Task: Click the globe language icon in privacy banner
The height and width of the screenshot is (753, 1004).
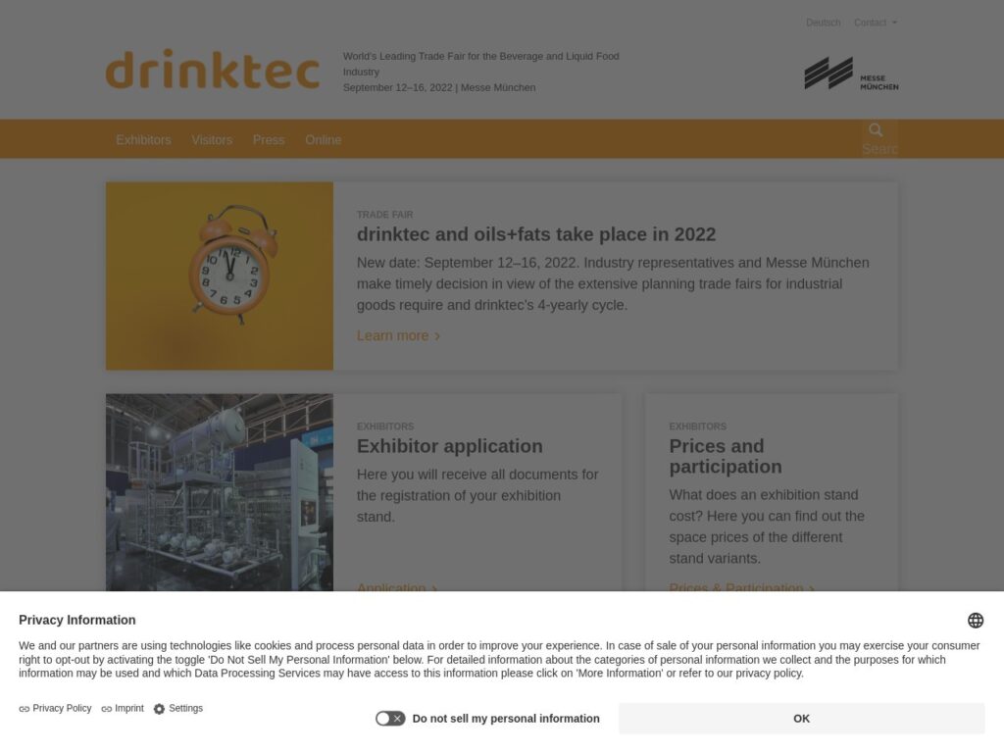Action: point(976,621)
